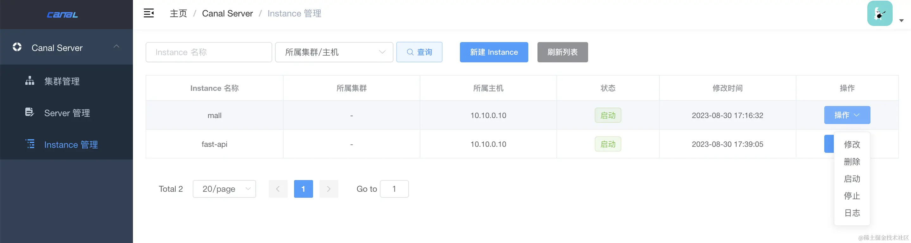Click the cluster management hierarchy icon
This screenshot has height=243, width=911.
(x=30, y=81)
